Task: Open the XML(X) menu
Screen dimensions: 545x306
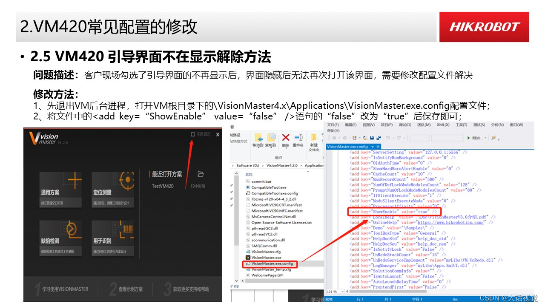Action: [x=443, y=125]
